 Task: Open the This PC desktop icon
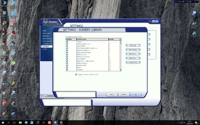[5, 3]
